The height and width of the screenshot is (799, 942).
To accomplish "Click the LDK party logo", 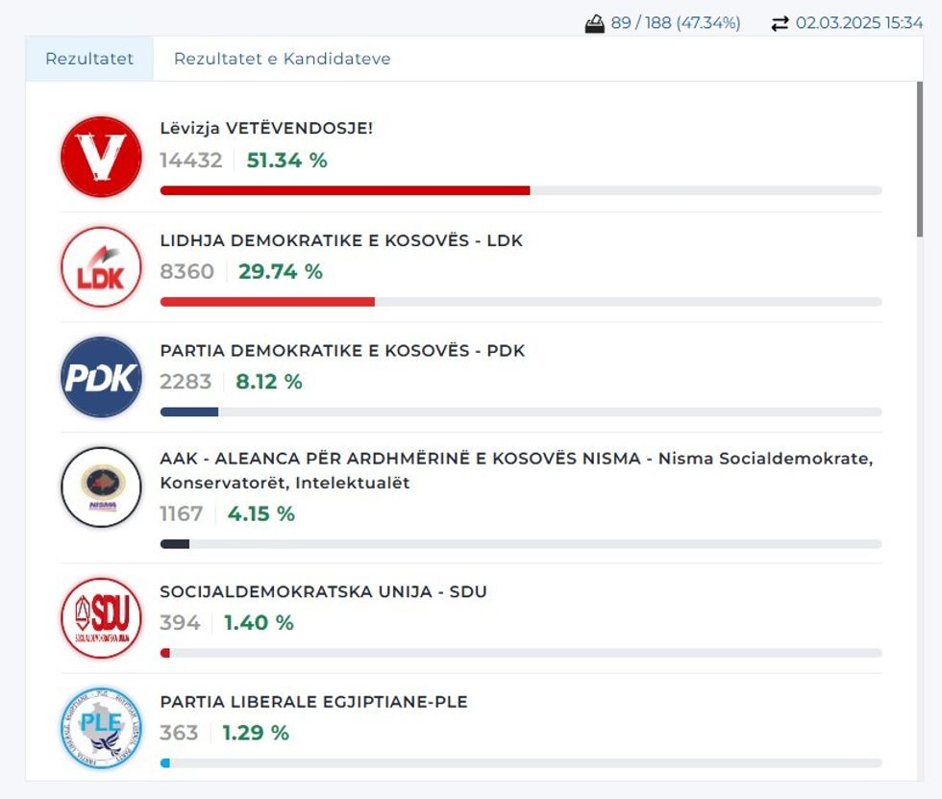I will 101,267.
